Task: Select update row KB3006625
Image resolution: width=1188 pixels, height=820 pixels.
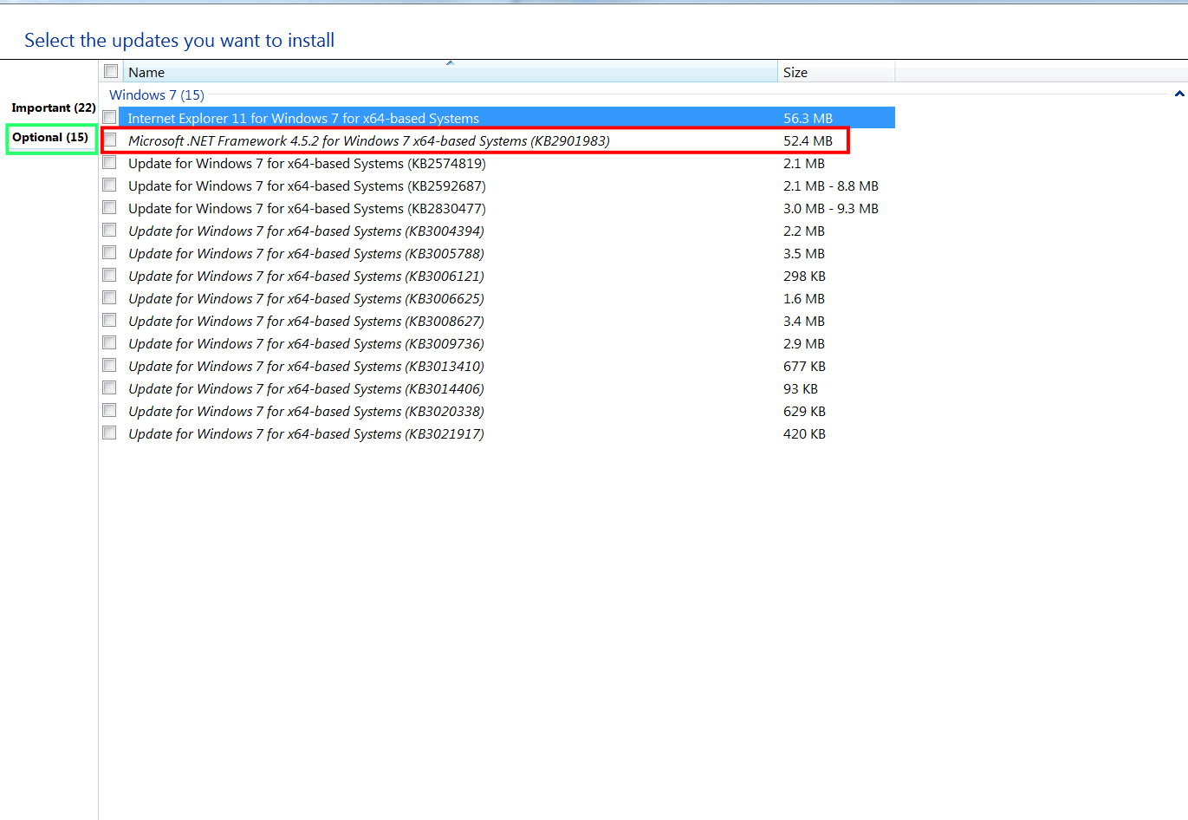Action: (x=498, y=298)
